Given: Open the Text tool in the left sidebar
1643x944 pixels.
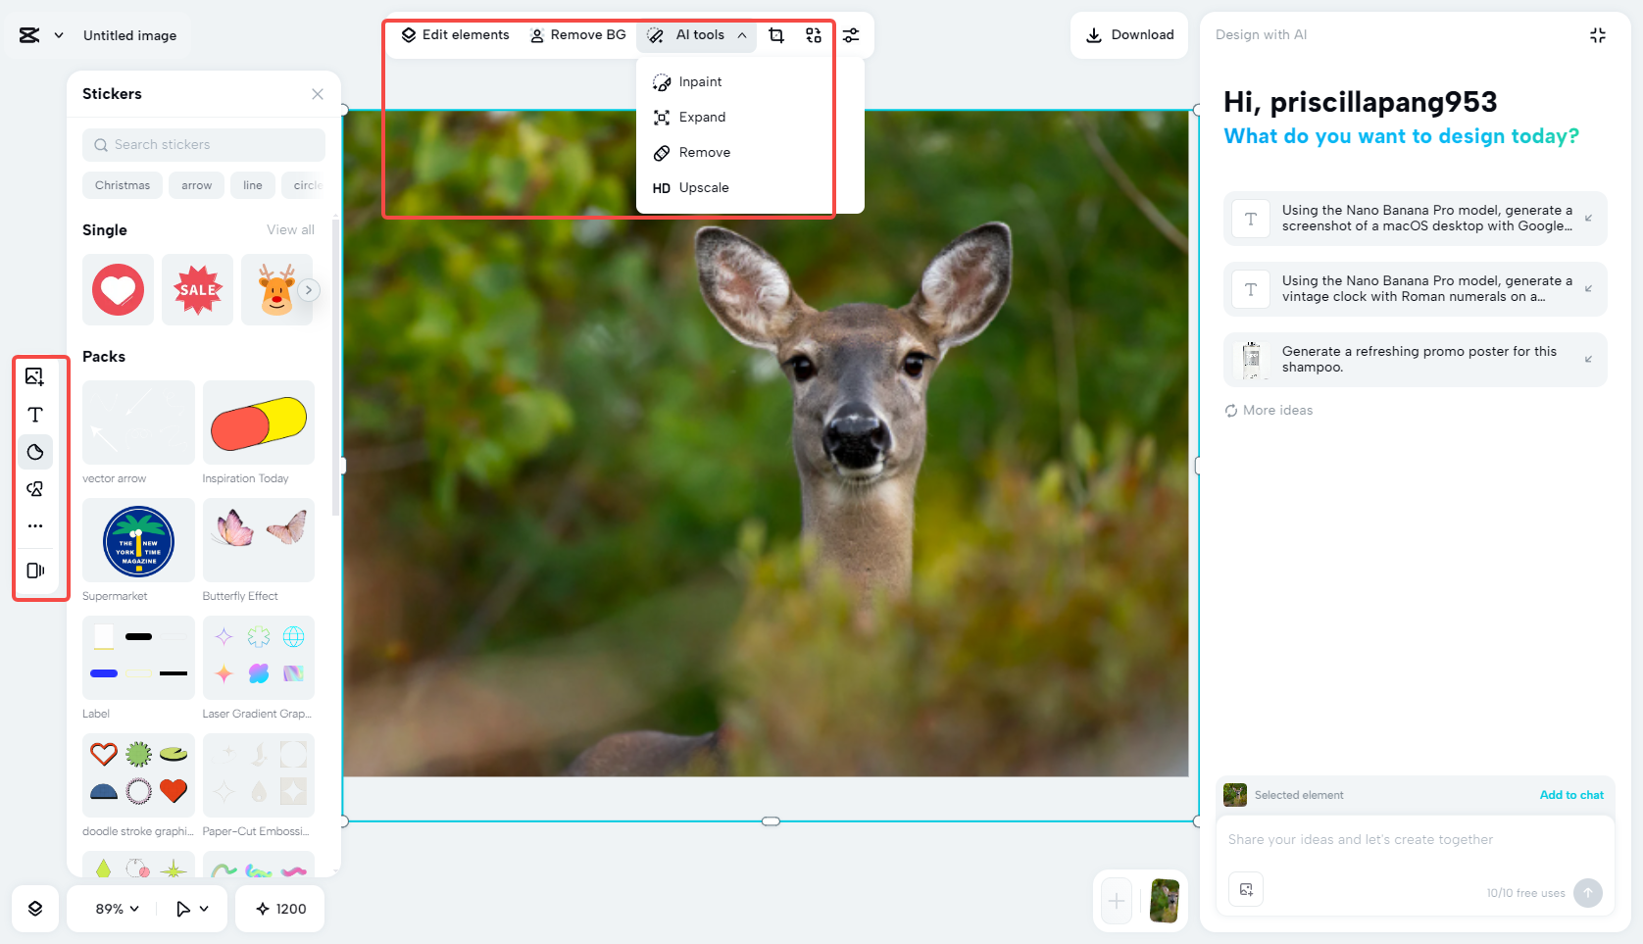Looking at the screenshot, I should (35, 415).
